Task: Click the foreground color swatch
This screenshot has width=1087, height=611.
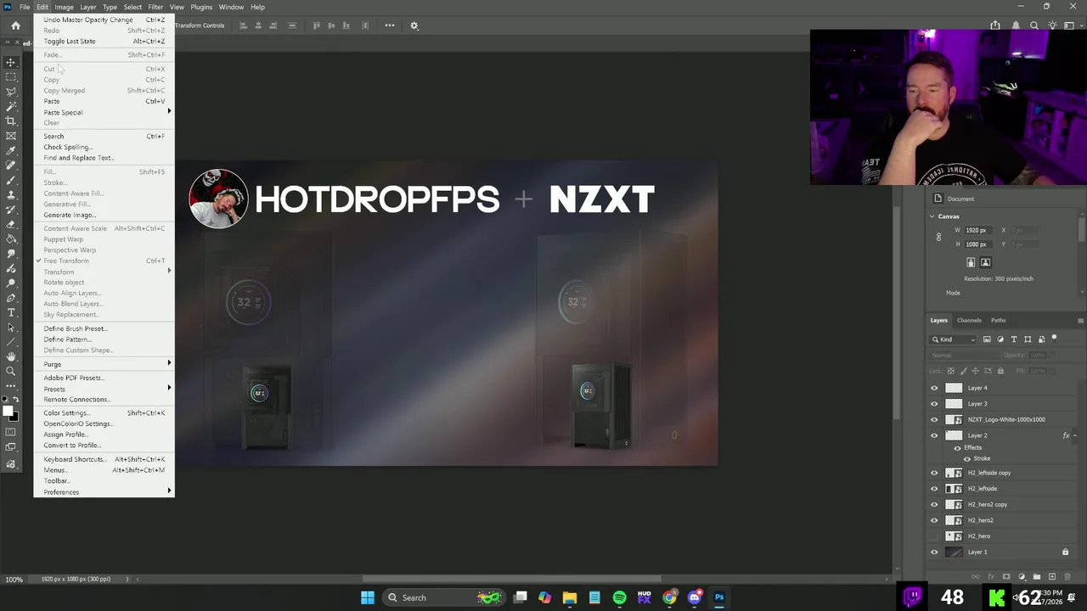Action: tap(8, 412)
